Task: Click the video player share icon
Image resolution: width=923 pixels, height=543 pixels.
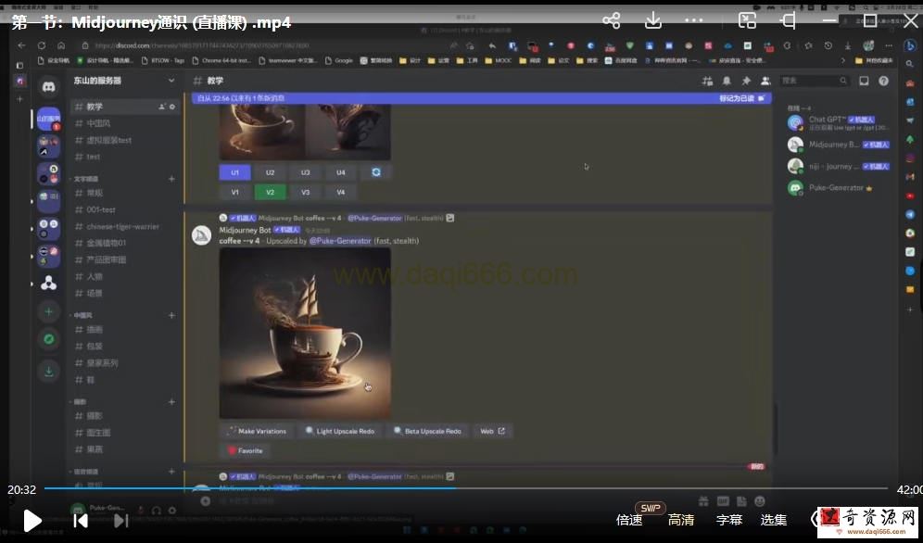Action: coord(611,20)
